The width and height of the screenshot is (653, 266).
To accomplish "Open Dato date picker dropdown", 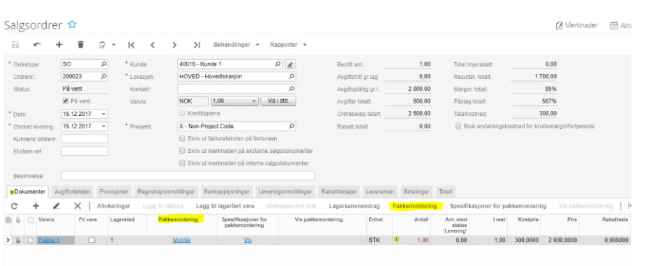I will coord(104,114).
